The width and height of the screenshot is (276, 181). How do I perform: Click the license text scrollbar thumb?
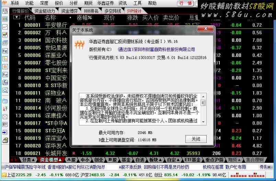click(x=203, y=103)
